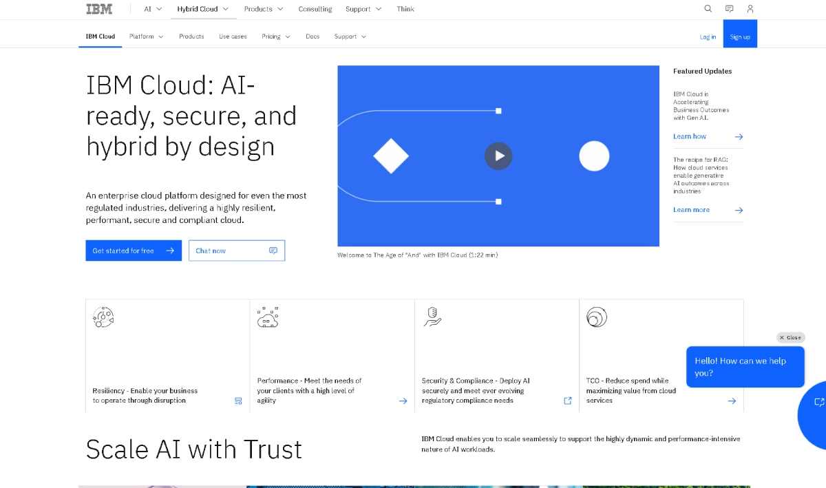This screenshot has width=826, height=488.
Task: Expand the subnav Support dropdown
Action: coord(350,36)
